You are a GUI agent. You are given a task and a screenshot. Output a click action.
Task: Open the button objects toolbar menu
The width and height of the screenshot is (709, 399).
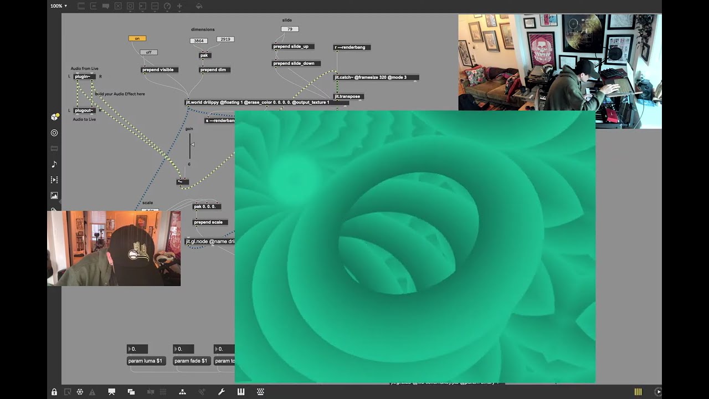[x=130, y=6]
